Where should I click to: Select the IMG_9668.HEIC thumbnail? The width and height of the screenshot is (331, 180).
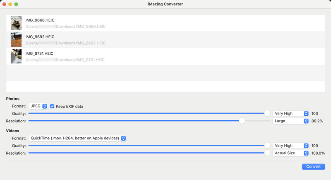click(x=16, y=23)
